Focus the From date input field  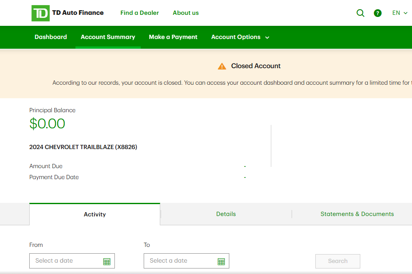click(72, 261)
